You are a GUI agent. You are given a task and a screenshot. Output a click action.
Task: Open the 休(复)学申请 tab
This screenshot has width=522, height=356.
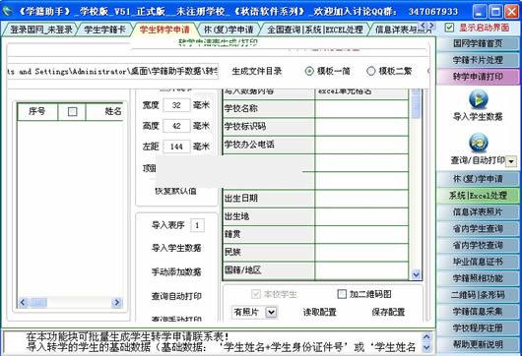(228, 30)
